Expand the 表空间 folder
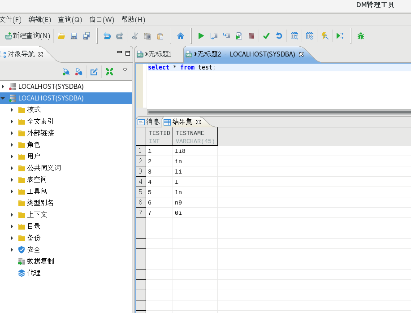411x313 pixels. (x=12, y=180)
